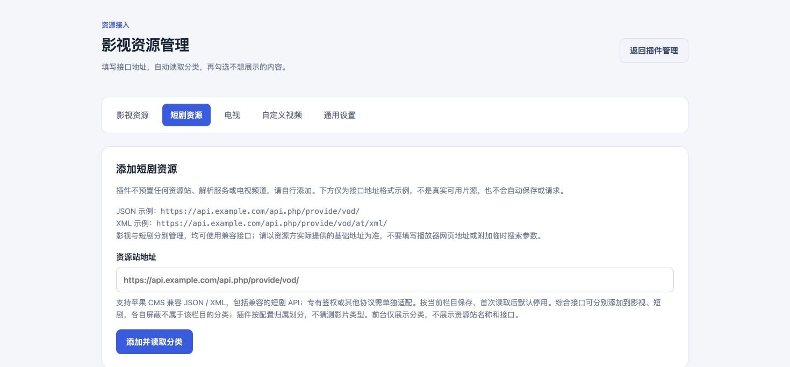The height and width of the screenshot is (367, 790).
Task: Click the XML 示例 URL text
Action: point(272,223)
